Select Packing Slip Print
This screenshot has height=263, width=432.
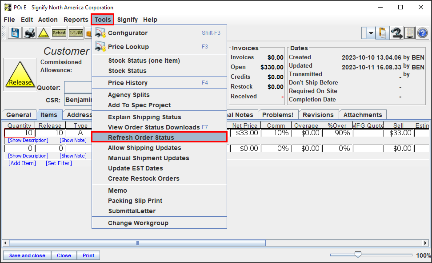(x=159, y=201)
